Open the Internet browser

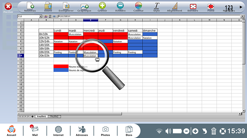pyautogui.click(x=58, y=131)
